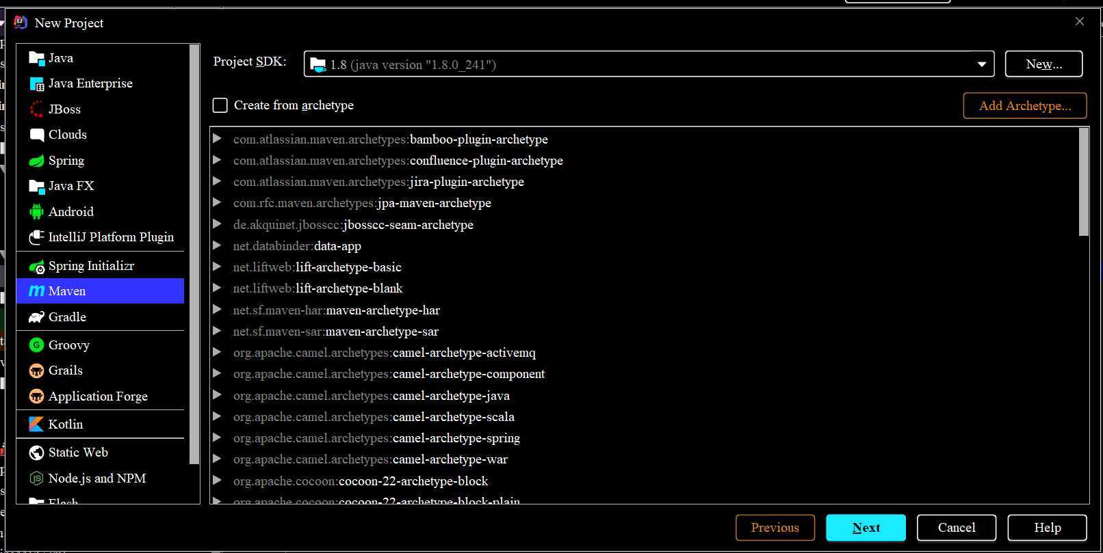Expand net.databinder data-app node
The image size is (1103, 553).
pyautogui.click(x=217, y=245)
